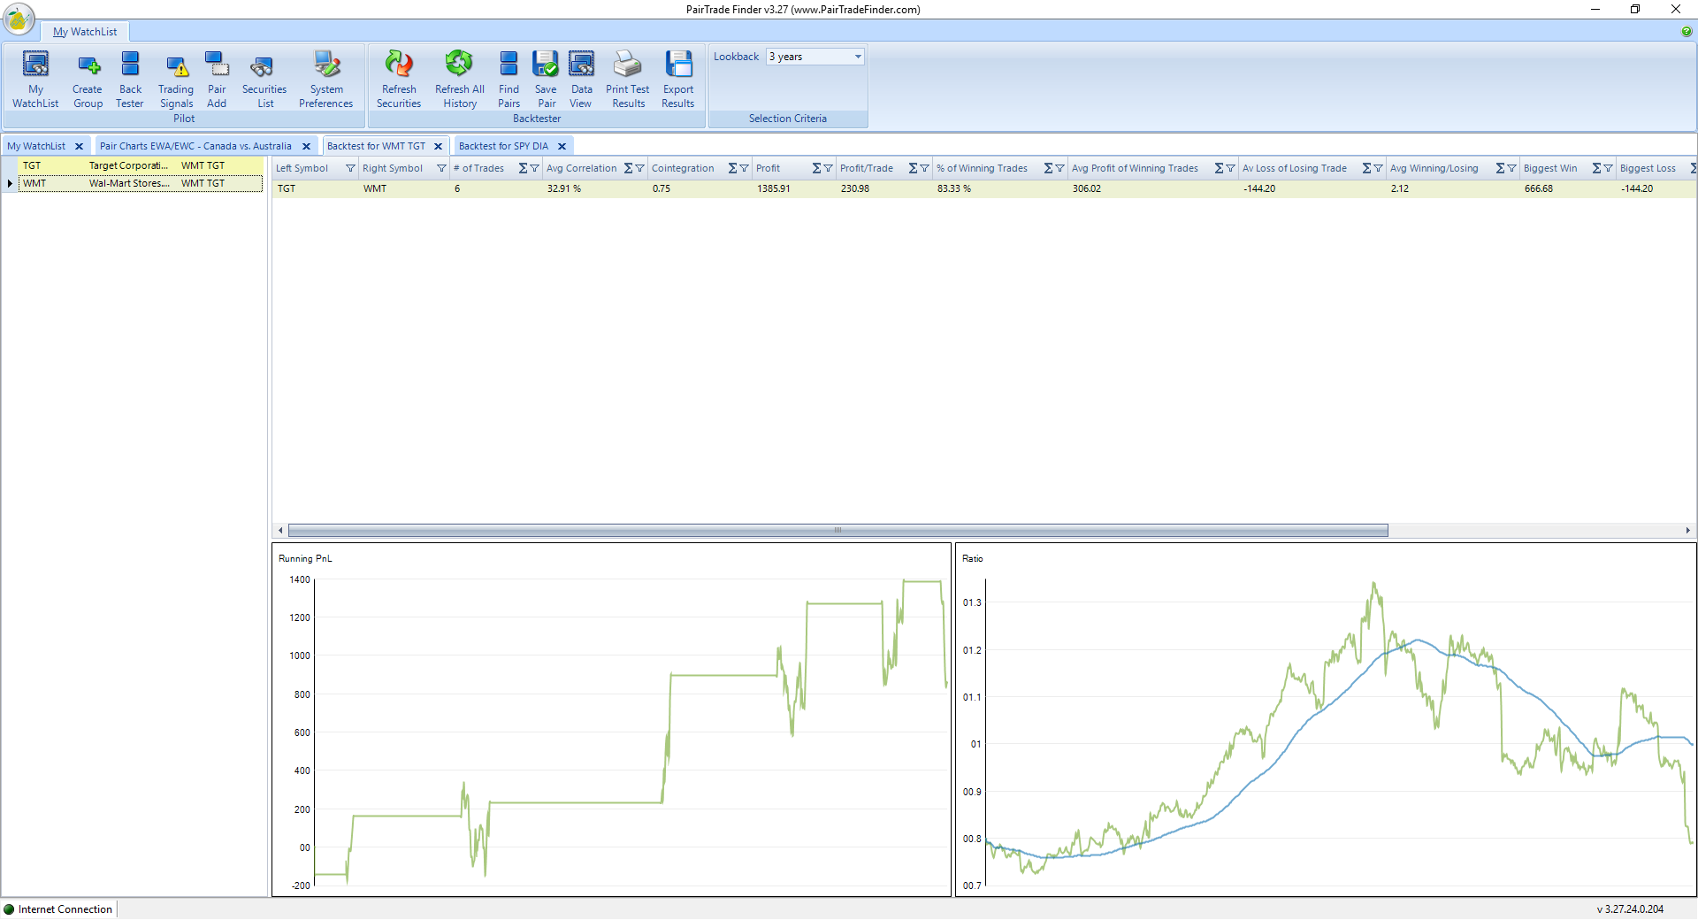Image resolution: width=1698 pixels, height=920 pixels.
Task: Open Trading Signals Pilot
Action: 176,79
